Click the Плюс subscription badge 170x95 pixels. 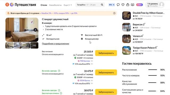(139, 5)
